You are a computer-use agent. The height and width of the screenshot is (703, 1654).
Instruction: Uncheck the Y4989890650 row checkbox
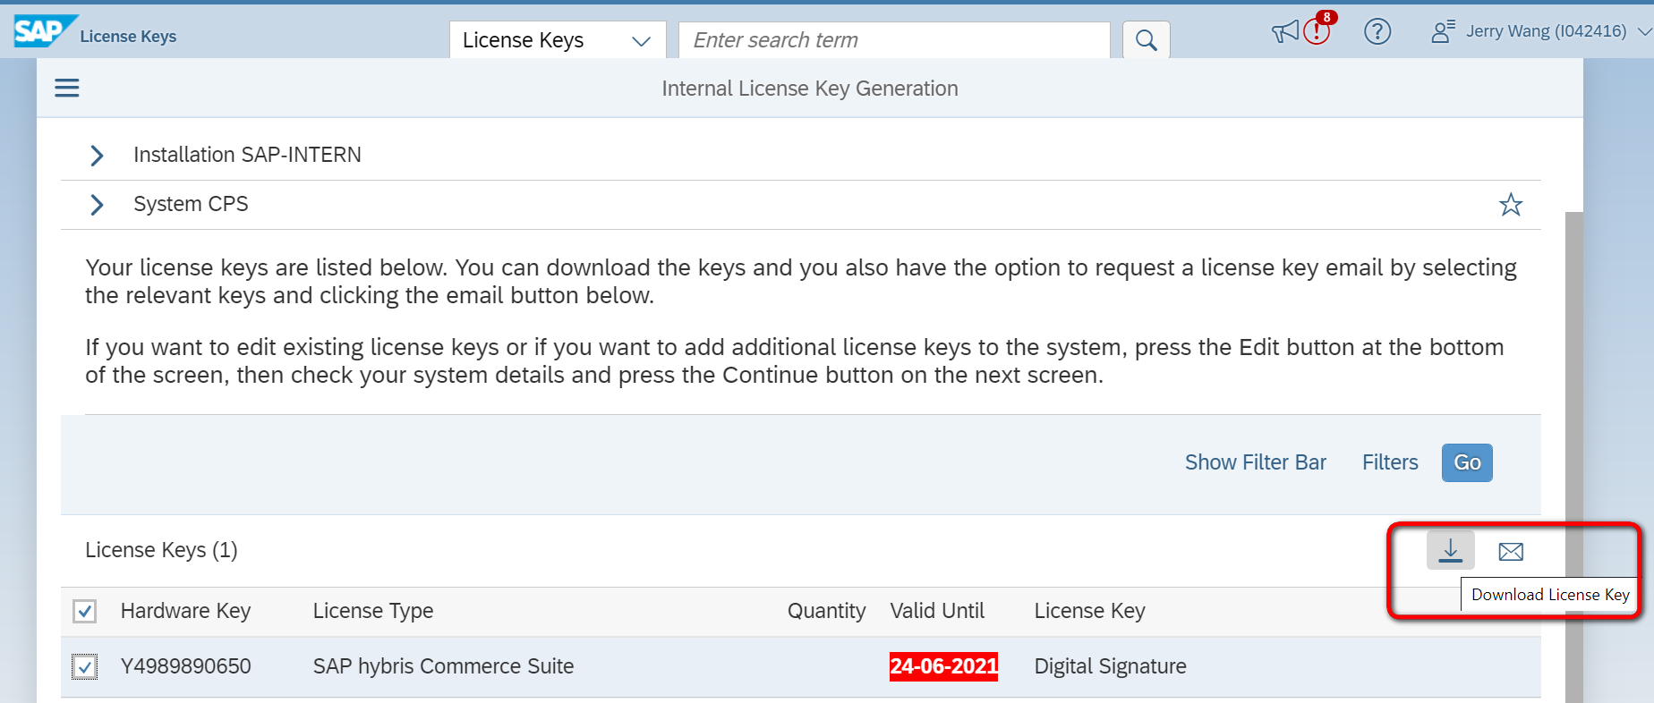click(85, 666)
